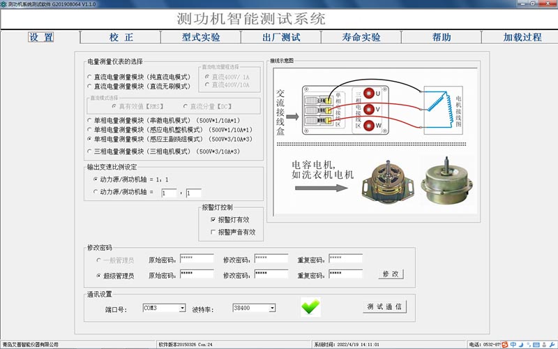Click the soft keyboard icon in the input toolbar
The width and height of the screenshot is (558, 349).
tap(535, 344)
